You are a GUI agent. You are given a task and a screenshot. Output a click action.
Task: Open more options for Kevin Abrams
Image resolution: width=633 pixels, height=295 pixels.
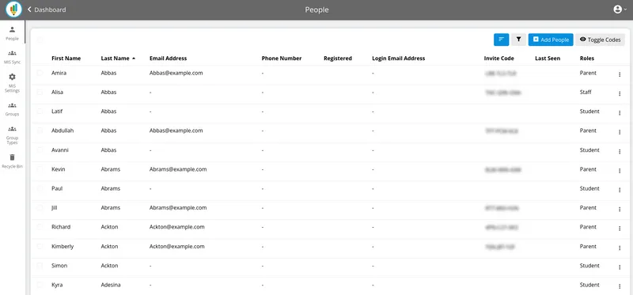coord(620,171)
